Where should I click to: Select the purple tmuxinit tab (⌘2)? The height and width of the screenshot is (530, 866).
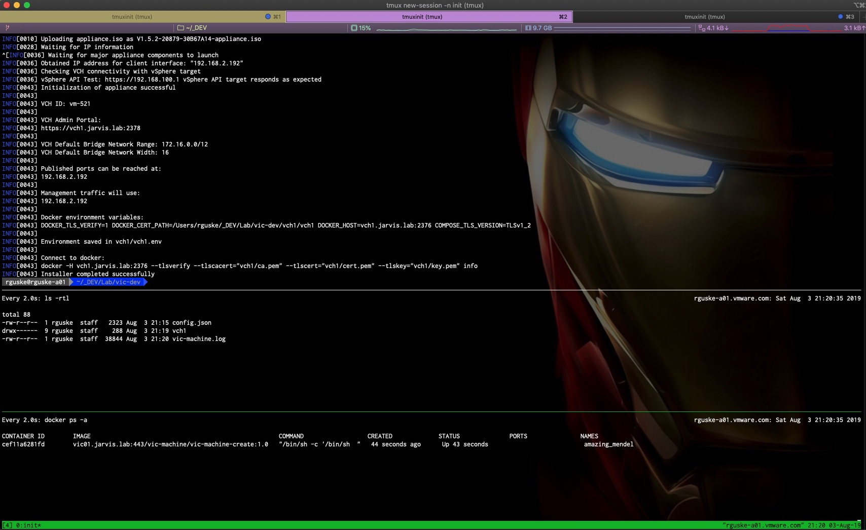click(429, 17)
